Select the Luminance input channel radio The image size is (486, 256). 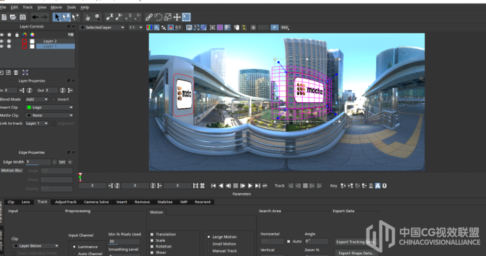tap(74, 247)
